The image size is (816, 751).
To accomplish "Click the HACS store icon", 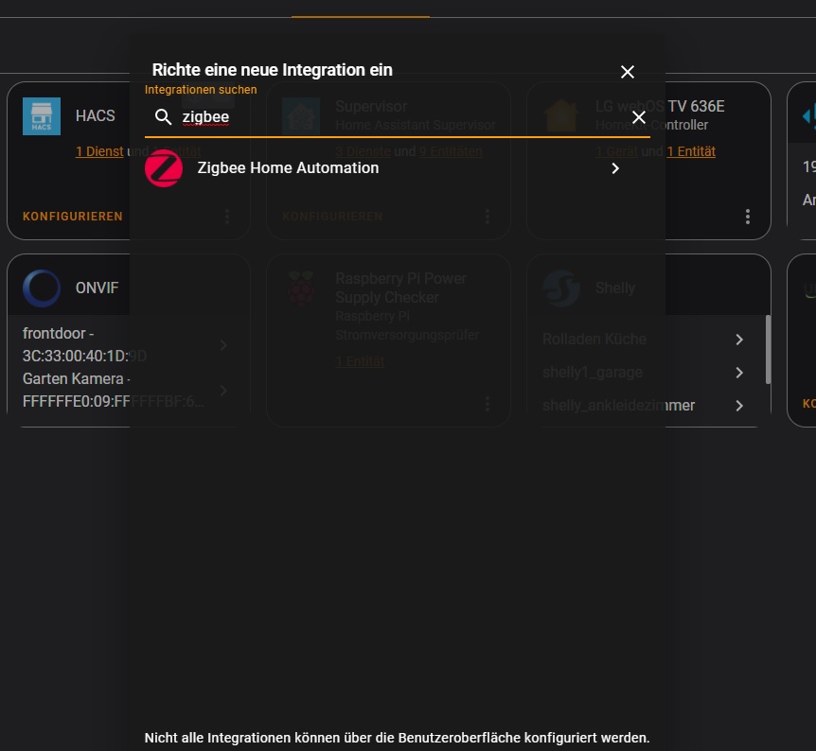I will click(42, 116).
